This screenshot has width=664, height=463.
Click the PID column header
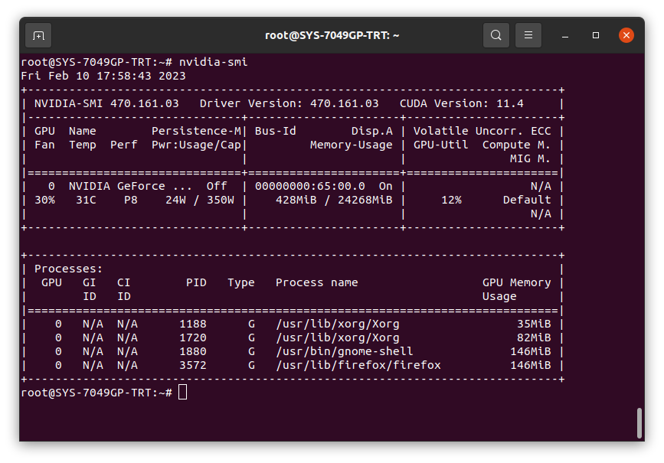196,282
